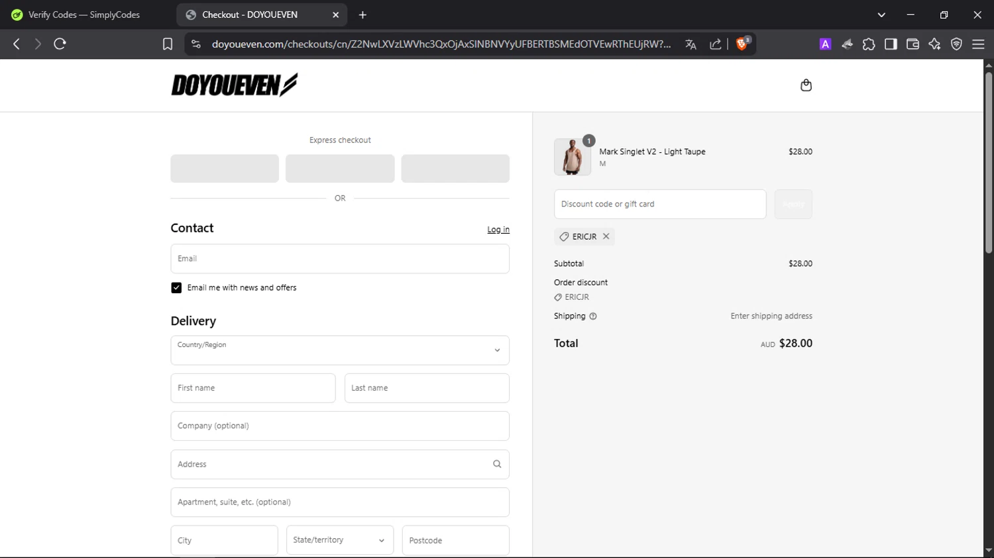This screenshot has height=558, width=994.
Task: Open the browser hamburger menu
Action: tap(978, 44)
